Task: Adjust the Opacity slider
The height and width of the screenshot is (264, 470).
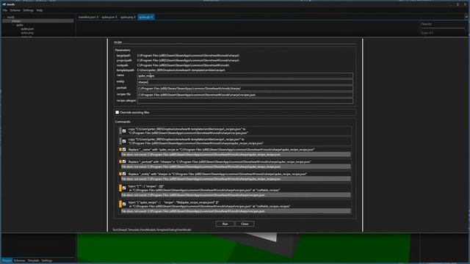Action: pyautogui.click(x=443, y=28)
